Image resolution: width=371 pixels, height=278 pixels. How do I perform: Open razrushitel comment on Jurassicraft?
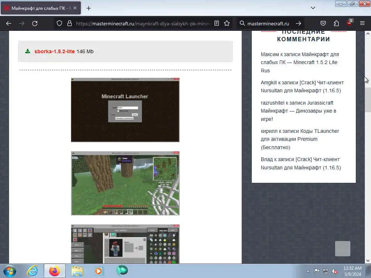point(299,111)
